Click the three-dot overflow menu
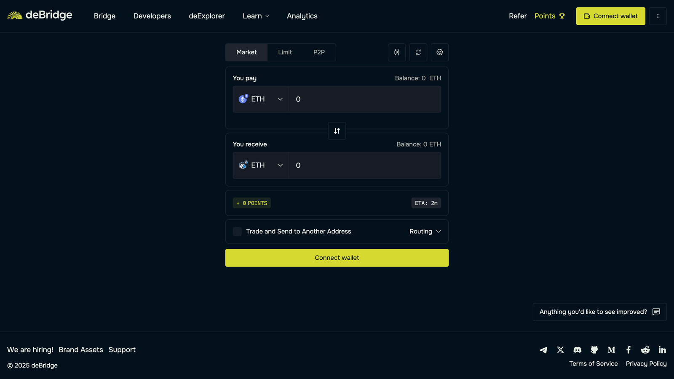The height and width of the screenshot is (379, 674). (x=658, y=16)
